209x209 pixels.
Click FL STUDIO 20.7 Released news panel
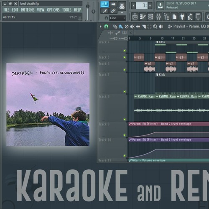[187, 5]
